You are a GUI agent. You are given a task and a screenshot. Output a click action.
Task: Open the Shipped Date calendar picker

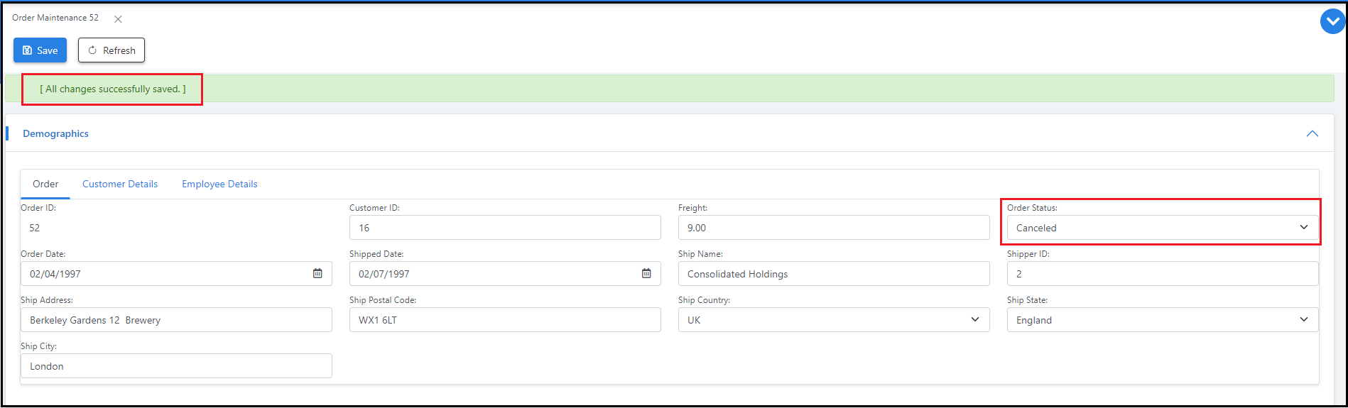646,274
